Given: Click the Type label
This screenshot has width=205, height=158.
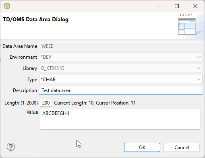Looking at the screenshot, I should click(x=32, y=80).
